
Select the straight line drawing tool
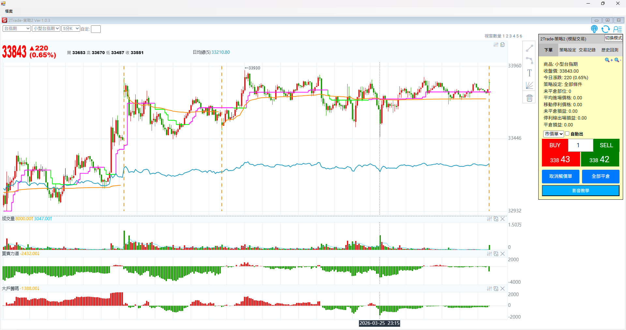(529, 49)
